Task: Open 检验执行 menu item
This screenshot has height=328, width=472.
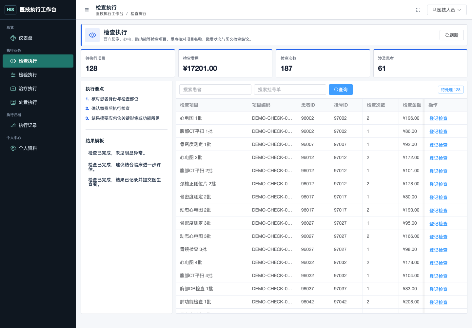Action: tap(38, 75)
